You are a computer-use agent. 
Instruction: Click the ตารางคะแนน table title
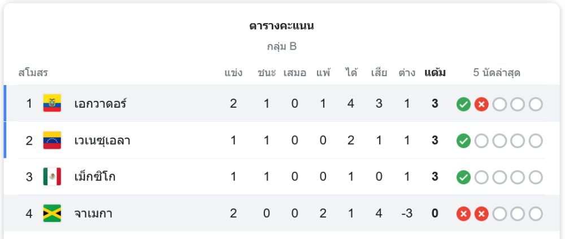pyautogui.click(x=282, y=26)
